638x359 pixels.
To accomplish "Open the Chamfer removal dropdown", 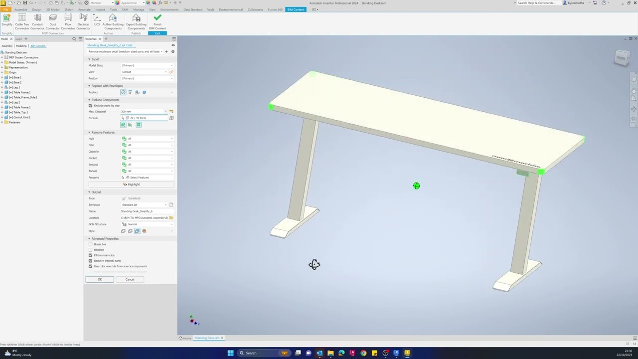I will click(147, 152).
